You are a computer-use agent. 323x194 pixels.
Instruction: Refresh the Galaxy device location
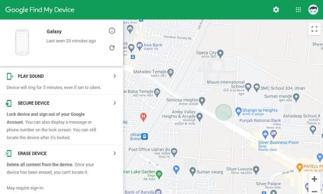tap(112, 48)
